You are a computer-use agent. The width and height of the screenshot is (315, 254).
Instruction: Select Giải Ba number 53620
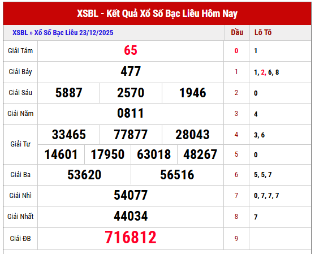point(84,175)
